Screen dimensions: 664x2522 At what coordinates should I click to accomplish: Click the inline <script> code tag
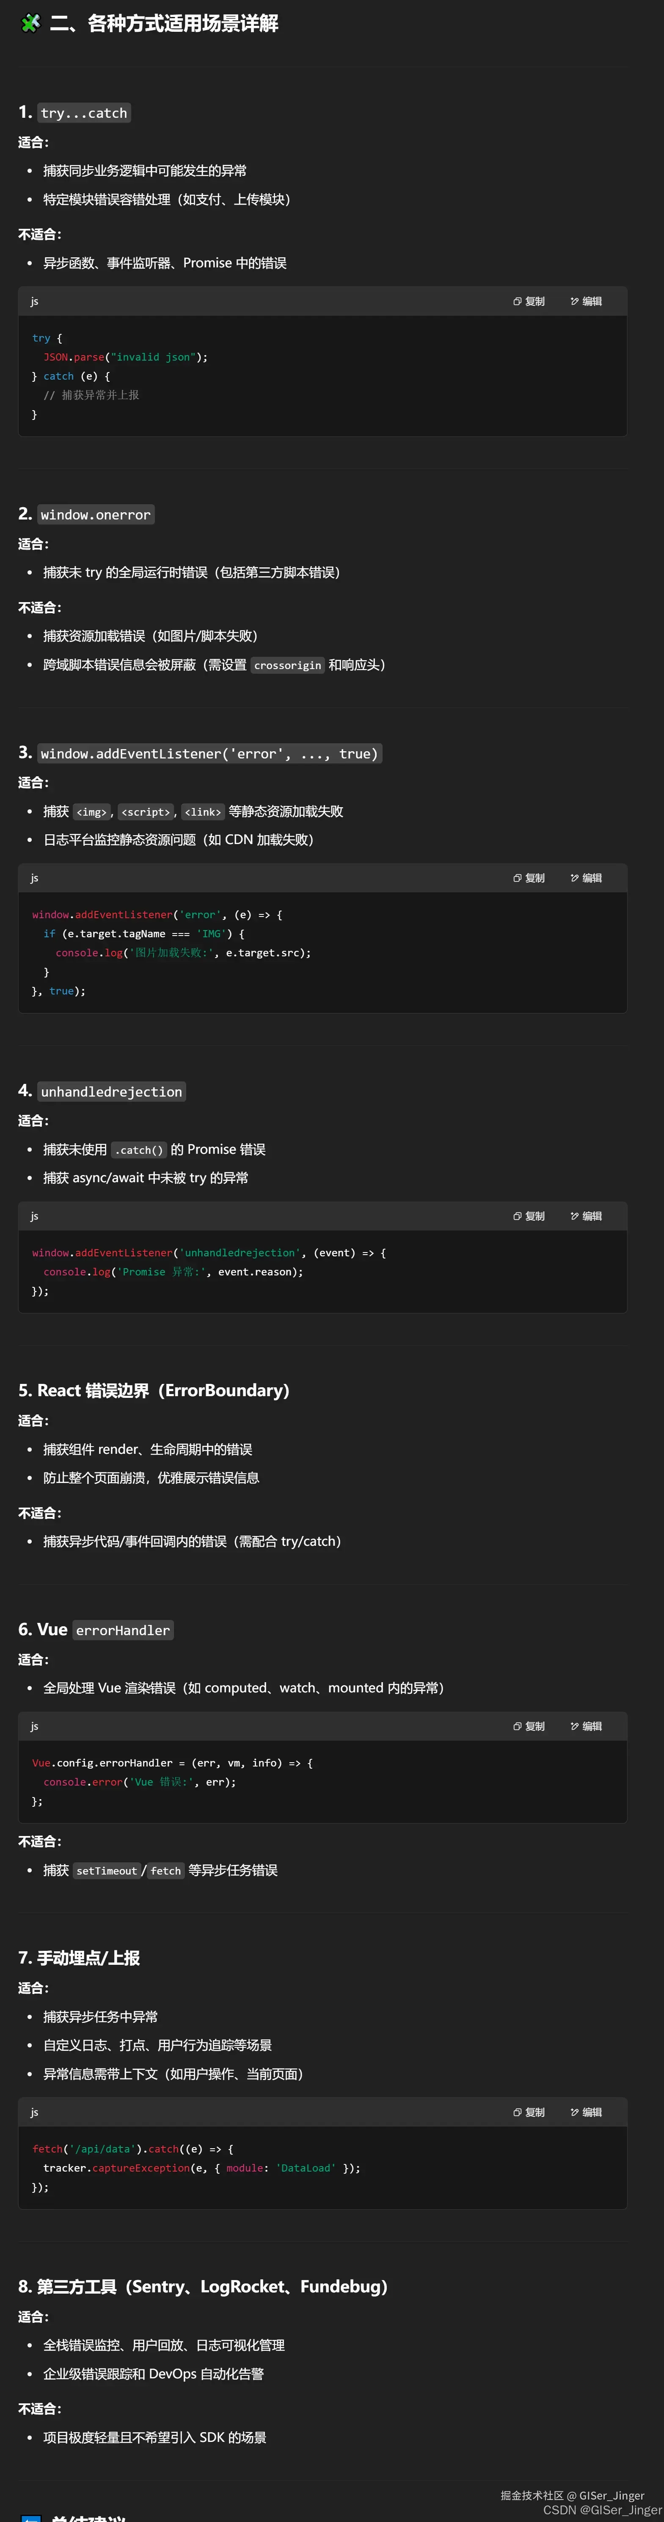(146, 811)
